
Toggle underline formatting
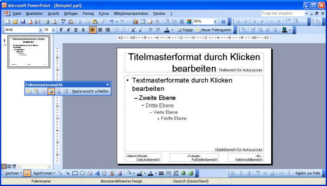(x=76, y=30)
